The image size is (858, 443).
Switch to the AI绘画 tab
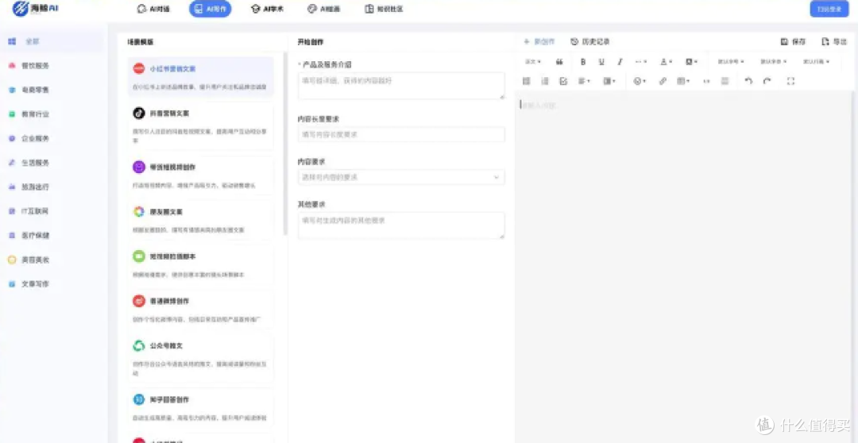tap(323, 9)
